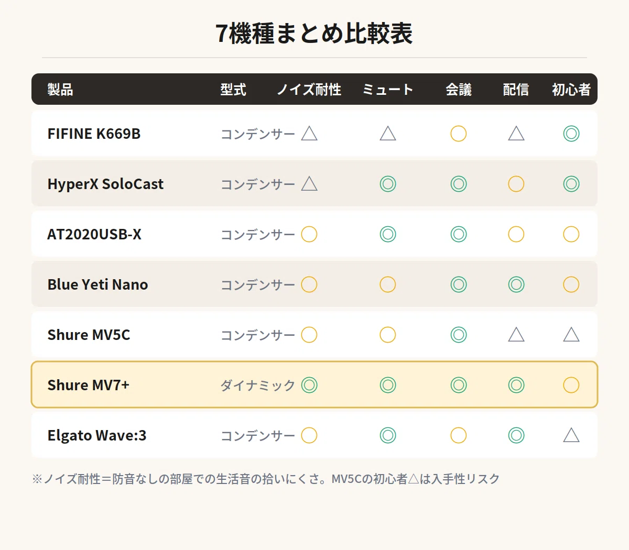Select the ダイナミック type label for MV7+

pyautogui.click(x=258, y=386)
